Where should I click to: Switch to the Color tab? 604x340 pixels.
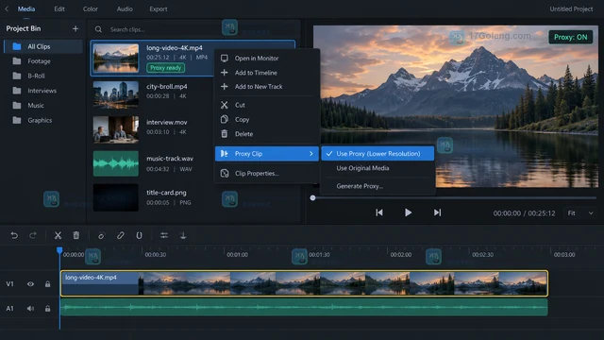pos(91,8)
